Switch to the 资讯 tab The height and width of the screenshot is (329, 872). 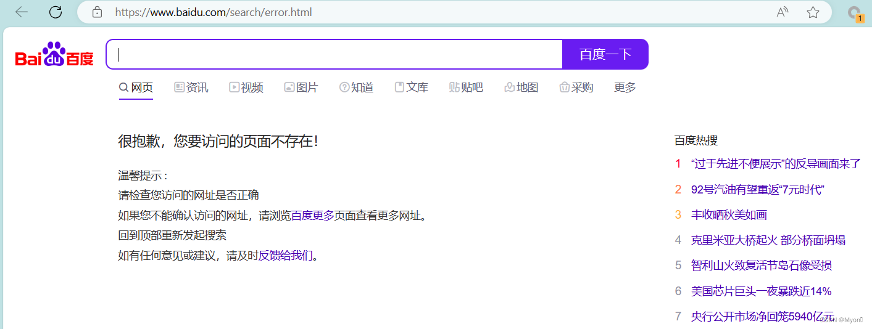191,87
